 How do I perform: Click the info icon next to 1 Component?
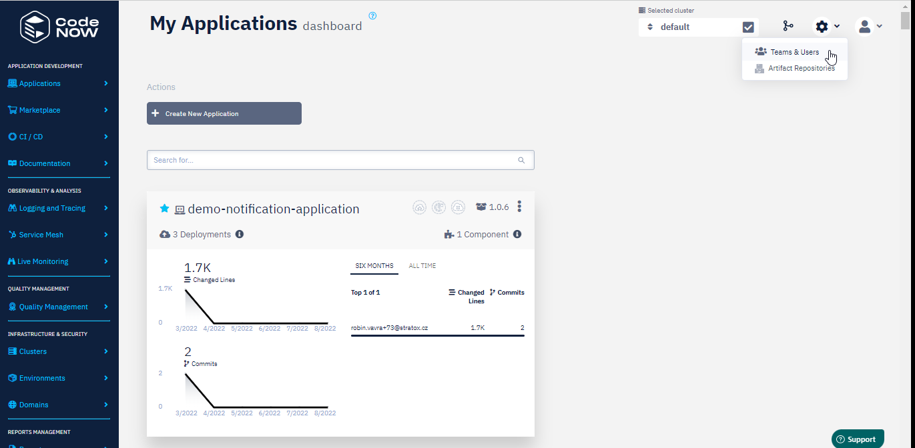click(517, 235)
